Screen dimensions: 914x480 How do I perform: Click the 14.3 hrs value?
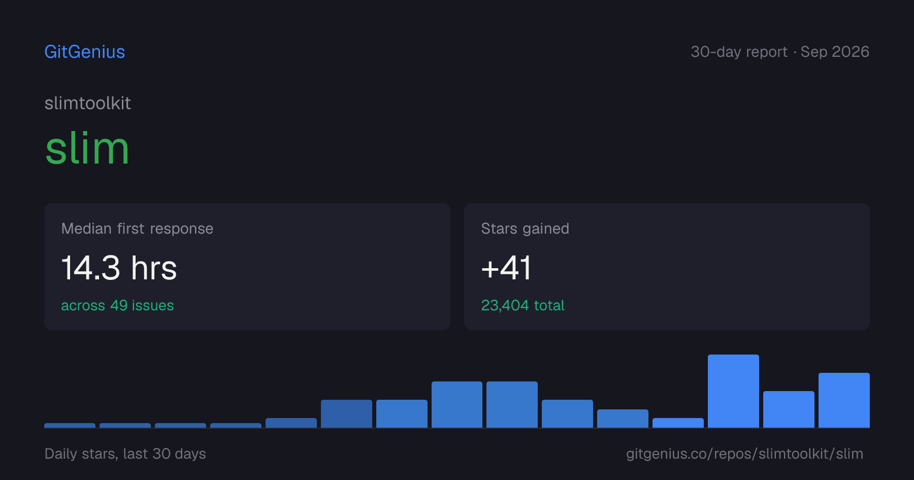(x=119, y=268)
